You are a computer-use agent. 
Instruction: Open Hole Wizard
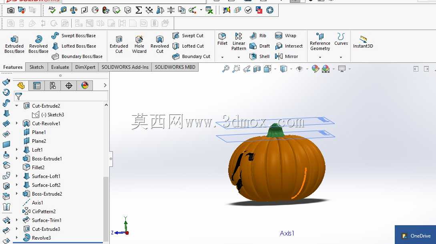click(x=139, y=44)
